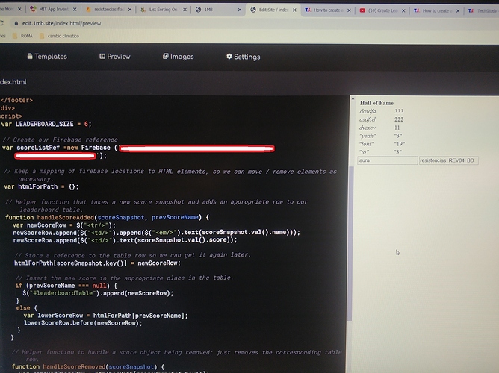499x373 pixels.
Task: Click the "yeah" leaderboard entry
Action: pos(368,136)
